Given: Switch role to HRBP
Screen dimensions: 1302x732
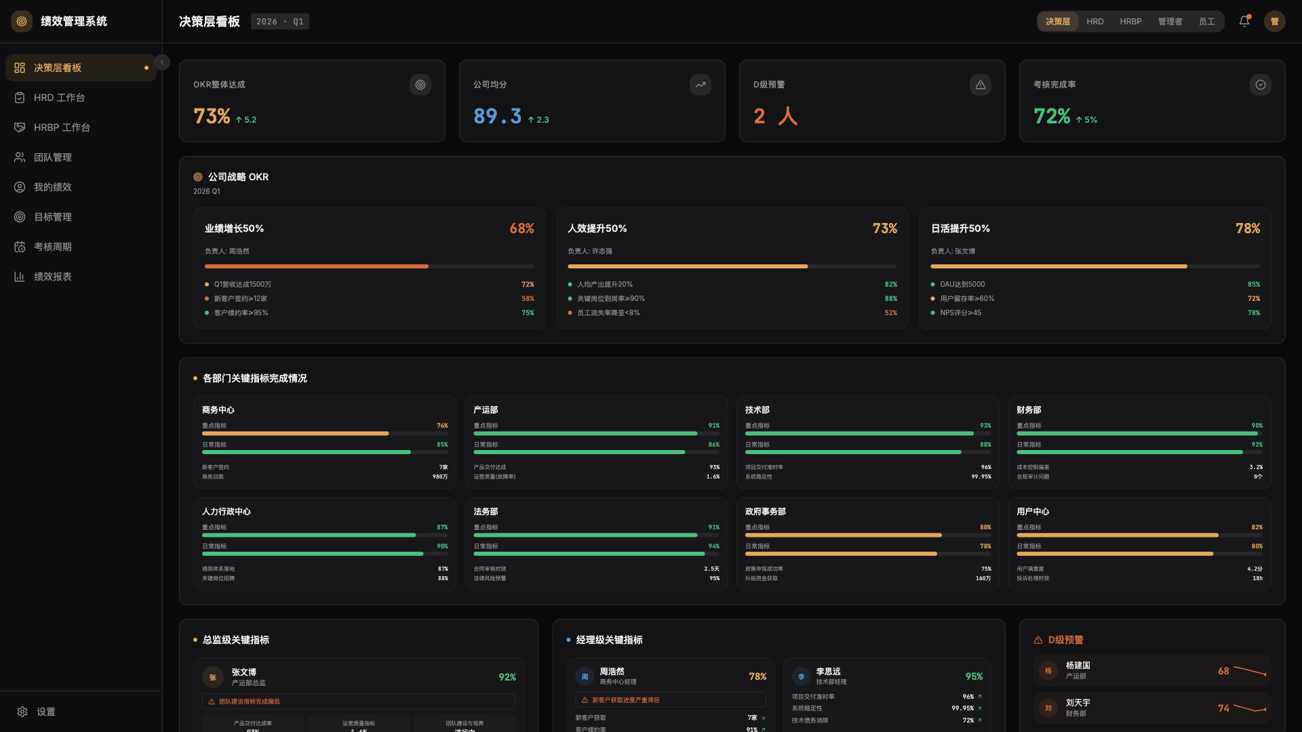Looking at the screenshot, I should (1130, 22).
